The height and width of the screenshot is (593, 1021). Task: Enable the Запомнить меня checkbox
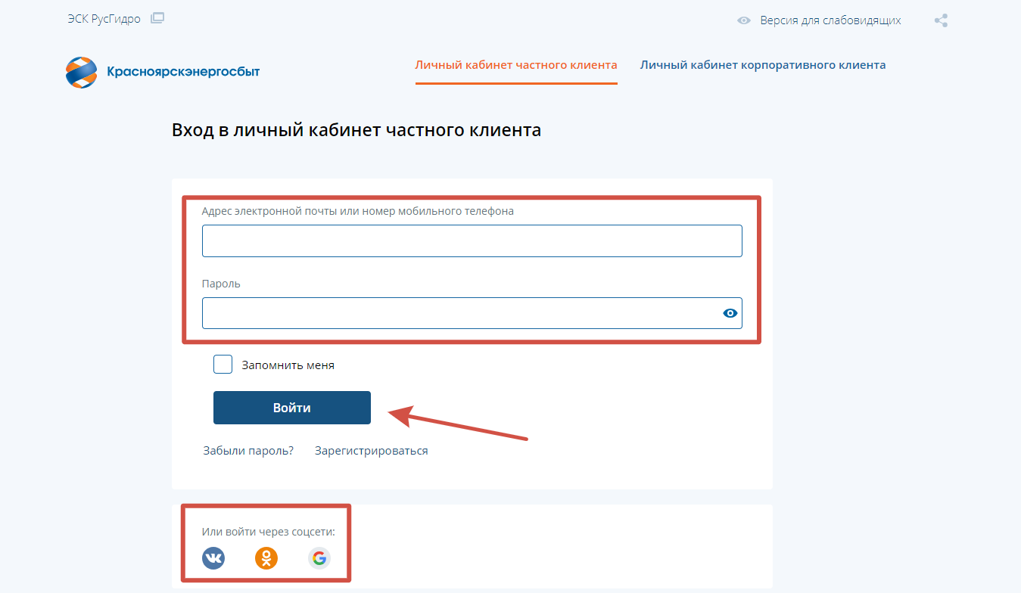click(223, 365)
